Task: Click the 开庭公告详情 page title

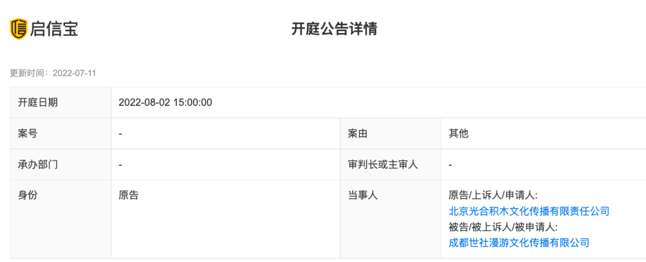Action: tap(334, 29)
